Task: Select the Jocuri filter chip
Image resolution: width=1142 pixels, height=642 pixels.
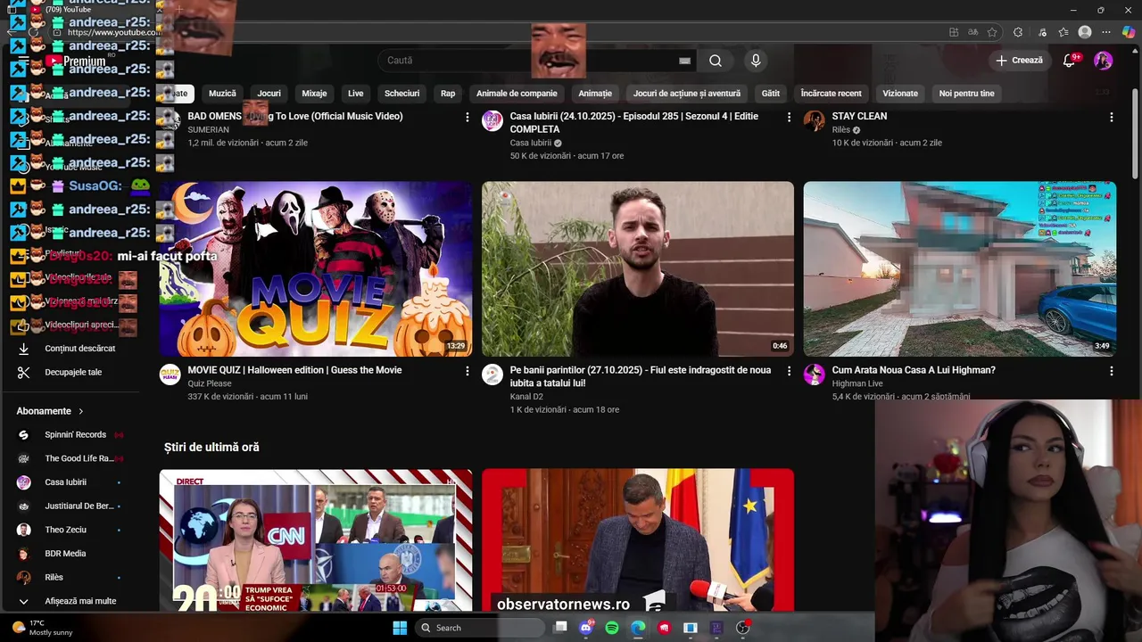Action: (x=269, y=94)
